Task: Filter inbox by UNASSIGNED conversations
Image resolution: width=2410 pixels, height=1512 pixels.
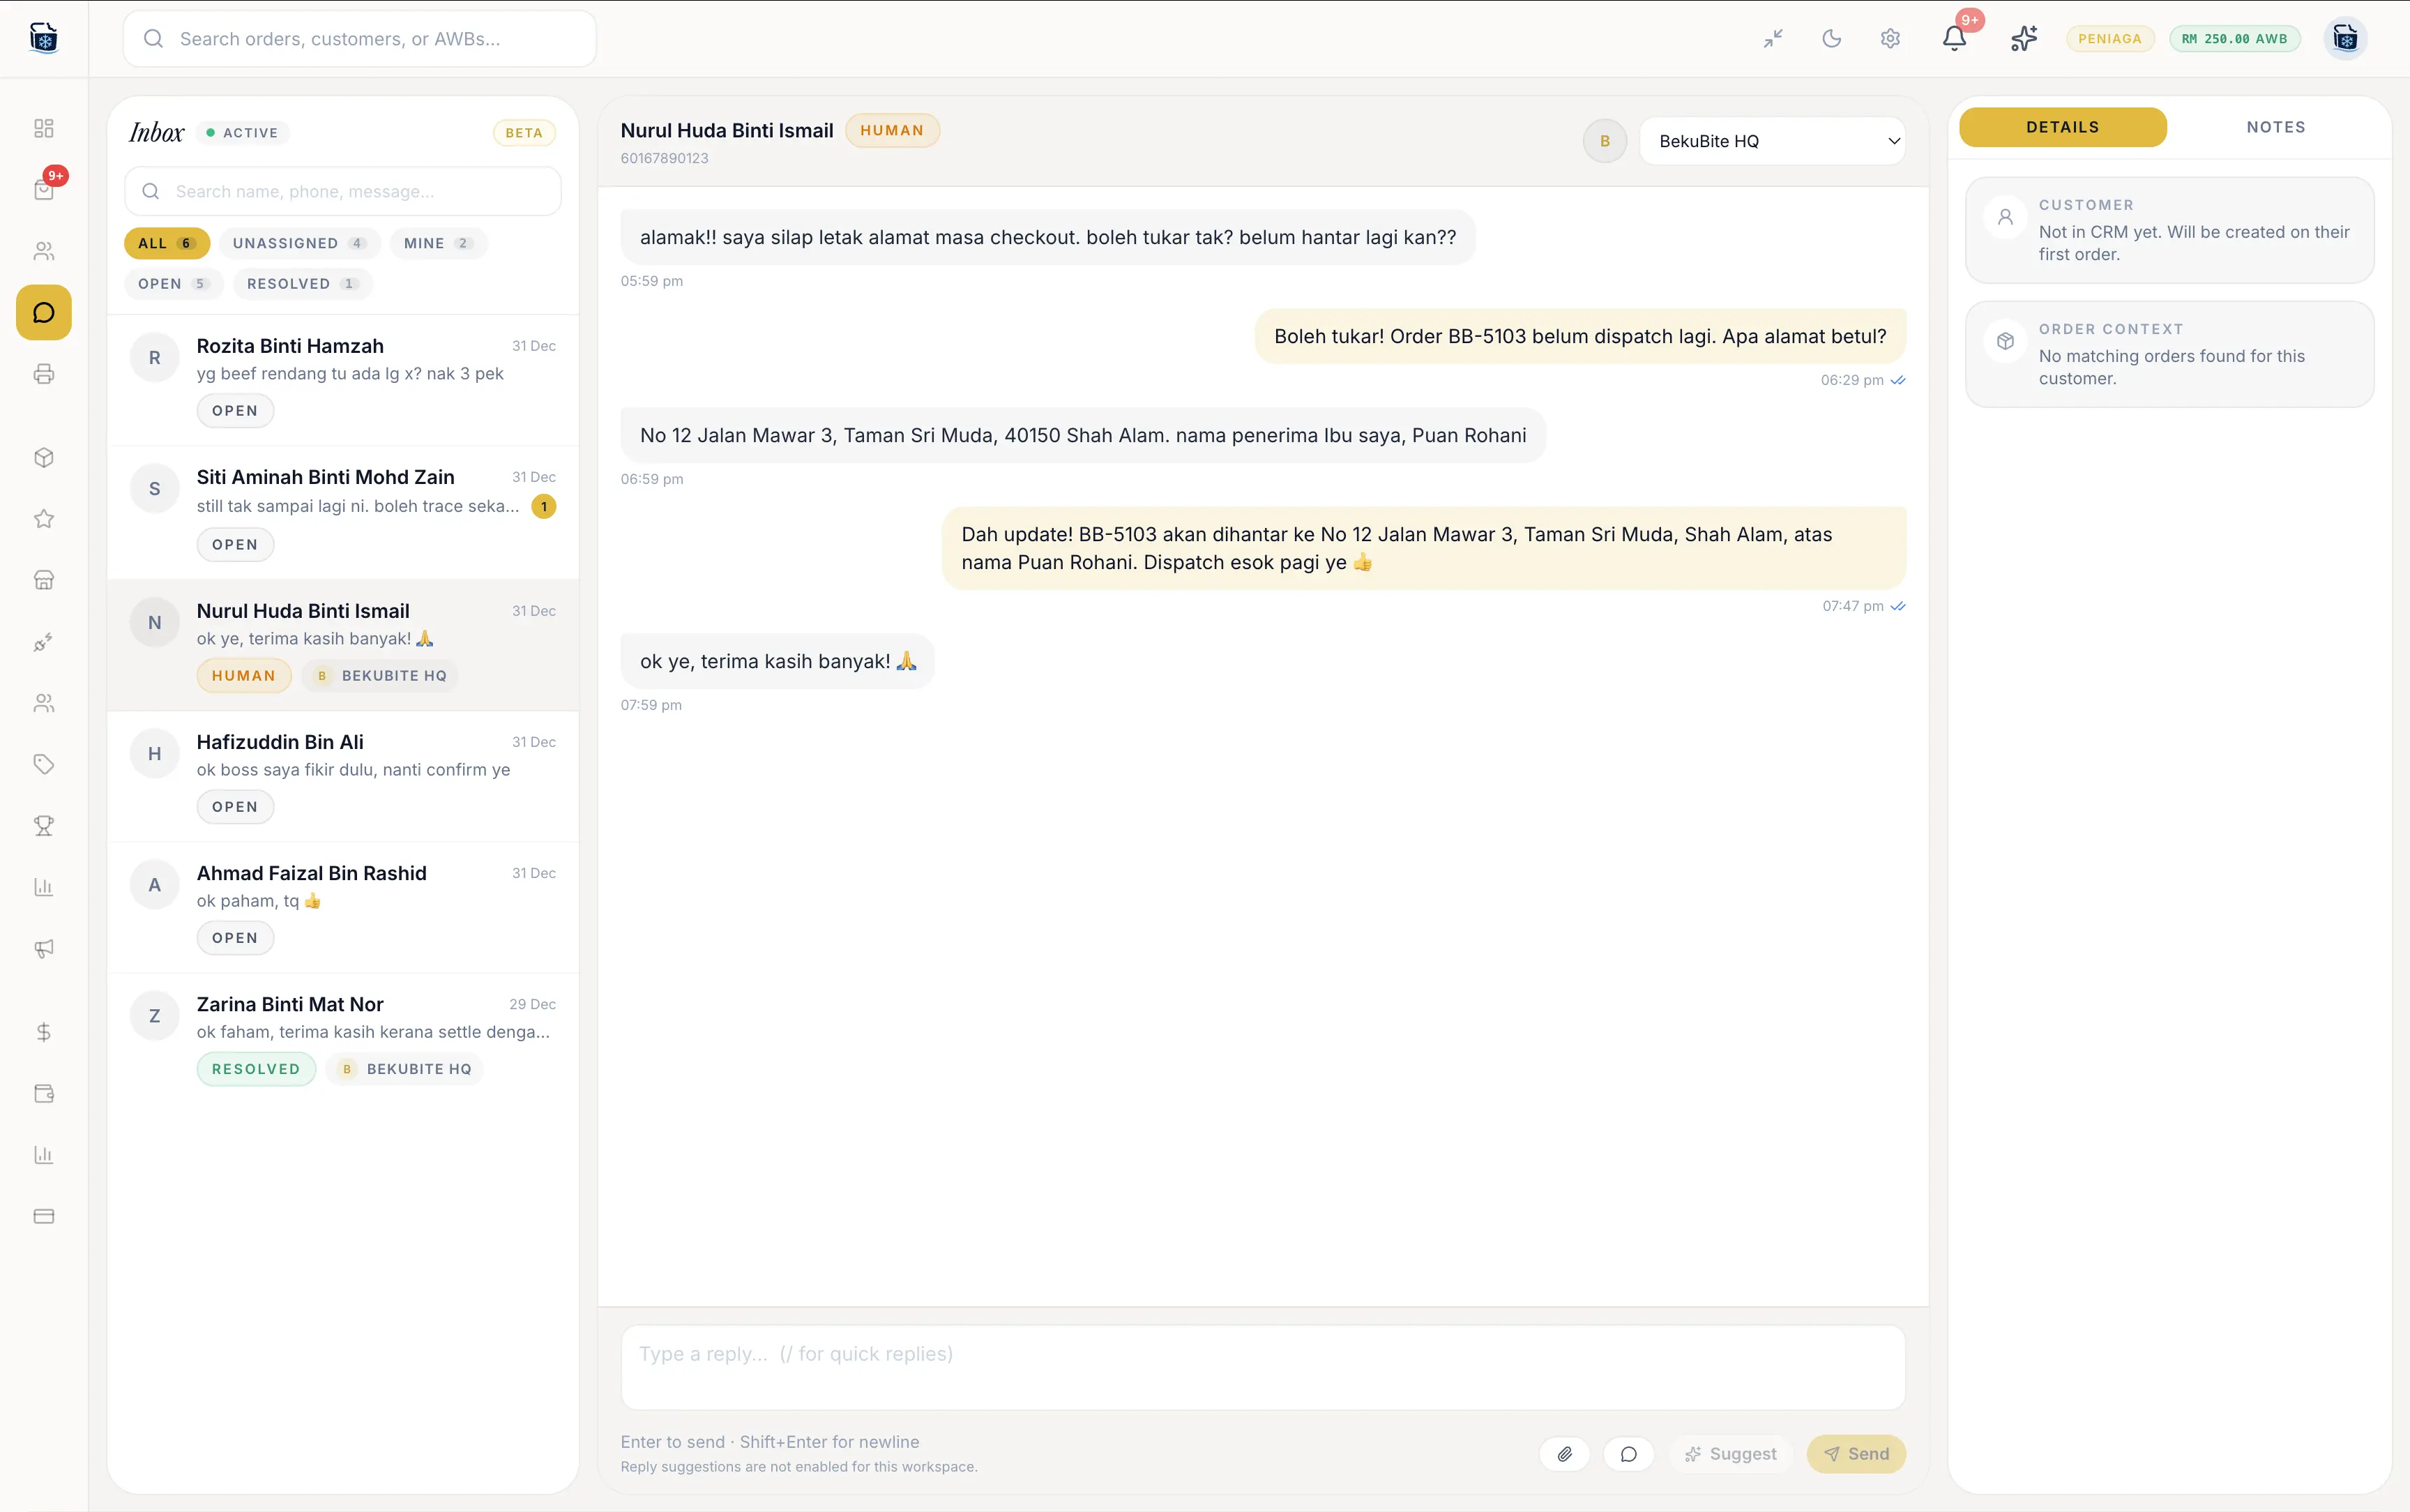Action: click(299, 243)
